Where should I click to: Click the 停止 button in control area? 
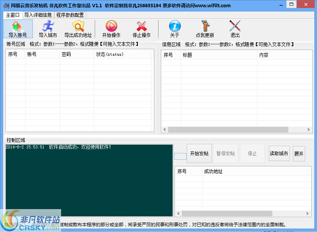252,153
